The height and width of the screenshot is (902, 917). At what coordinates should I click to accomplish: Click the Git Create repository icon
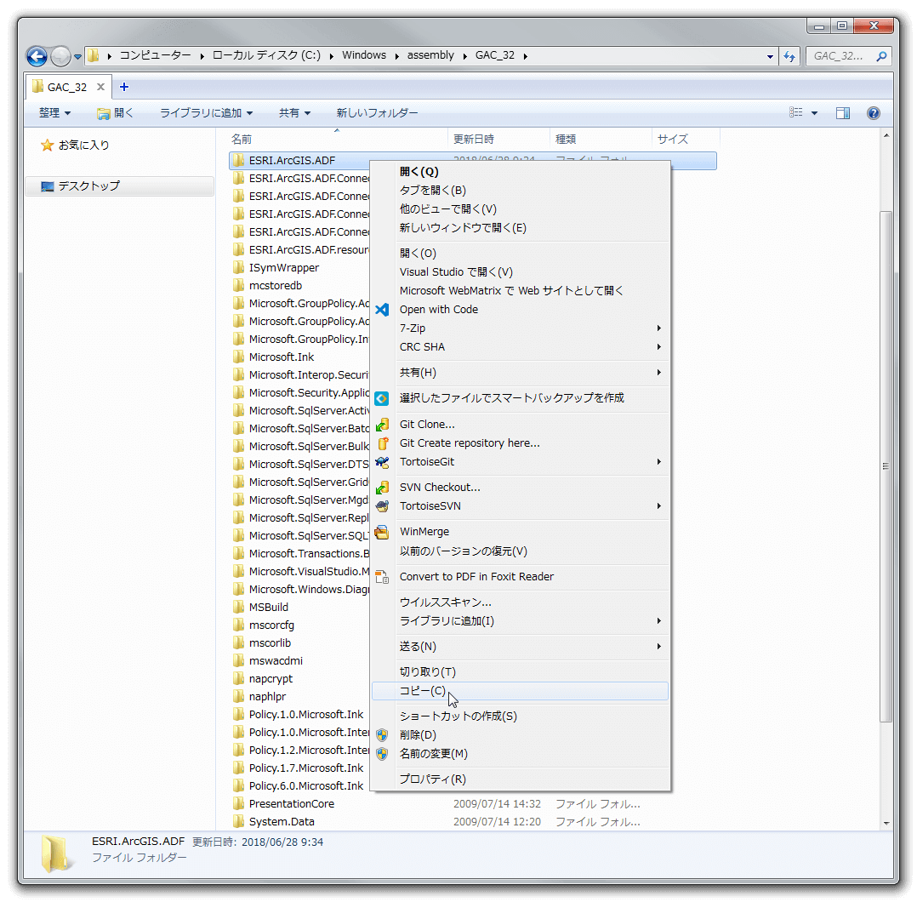[x=382, y=442]
